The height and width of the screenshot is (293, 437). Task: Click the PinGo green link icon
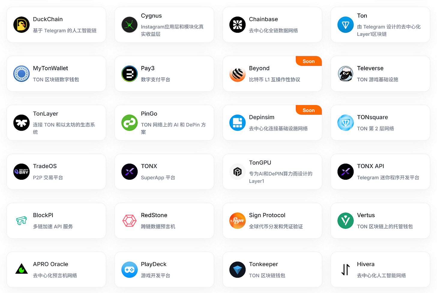coord(129,122)
